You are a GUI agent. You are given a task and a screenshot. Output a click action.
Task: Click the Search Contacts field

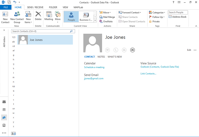coord(43,31)
